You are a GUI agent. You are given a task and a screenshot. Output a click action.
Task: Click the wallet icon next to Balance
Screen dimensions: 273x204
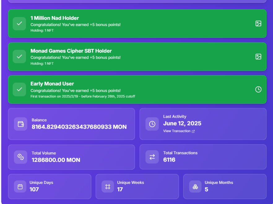point(20,124)
